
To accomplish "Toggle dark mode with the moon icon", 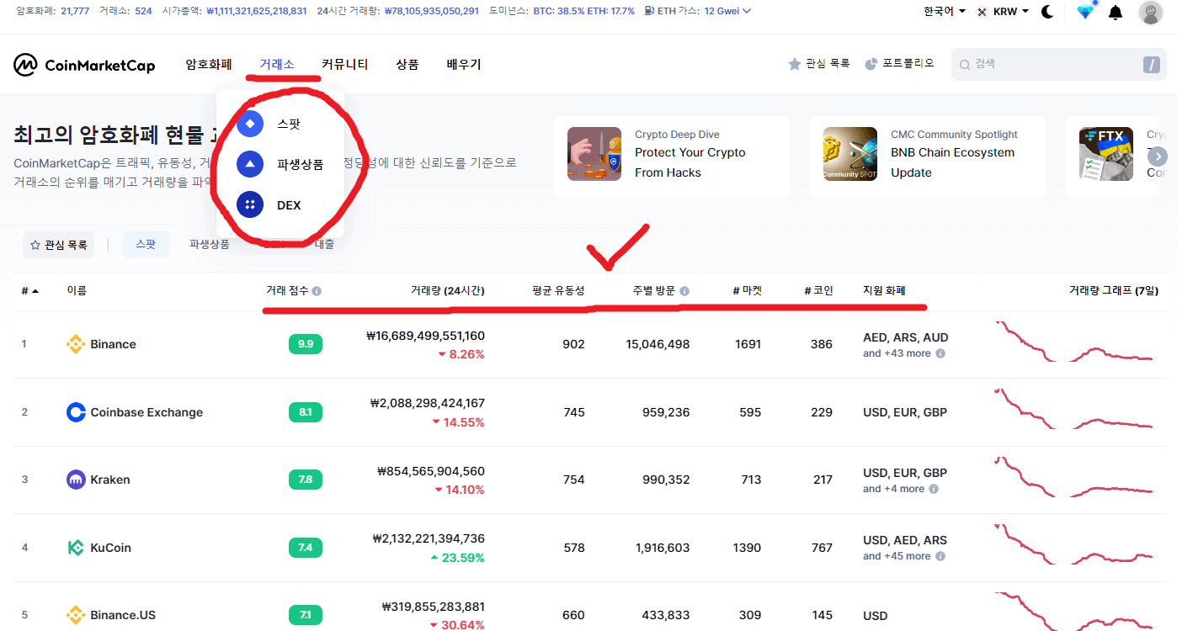I will (1047, 11).
